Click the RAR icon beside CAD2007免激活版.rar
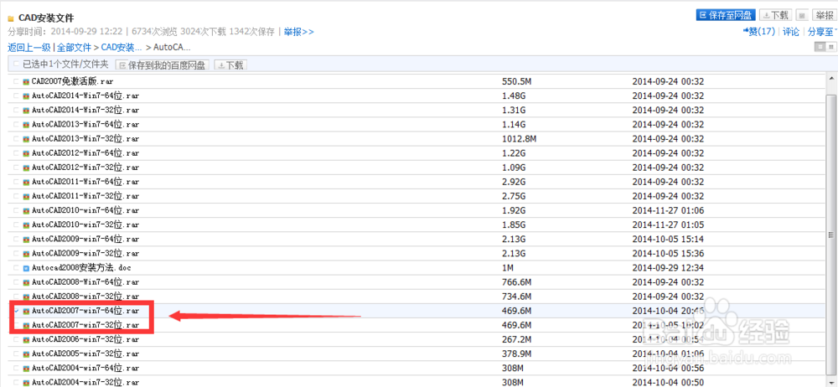The image size is (838, 387). [26, 82]
